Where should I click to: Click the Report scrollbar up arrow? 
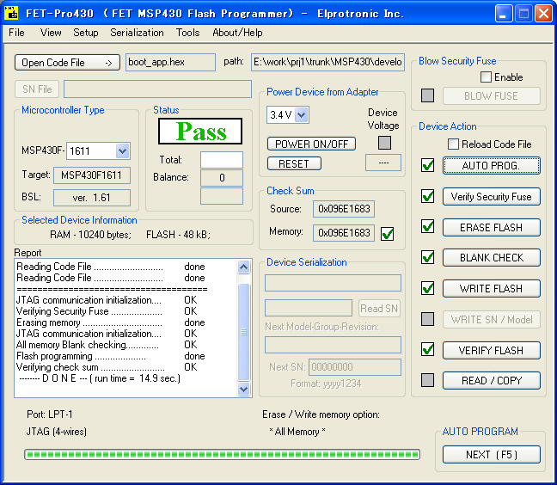244,267
